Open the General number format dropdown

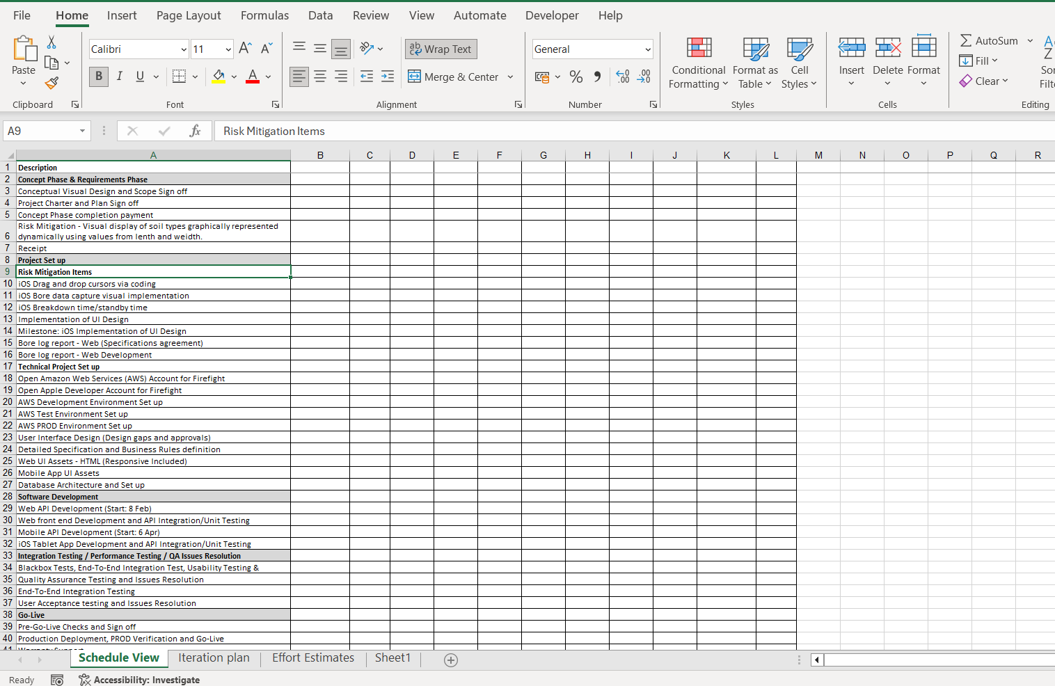click(x=649, y=49)
